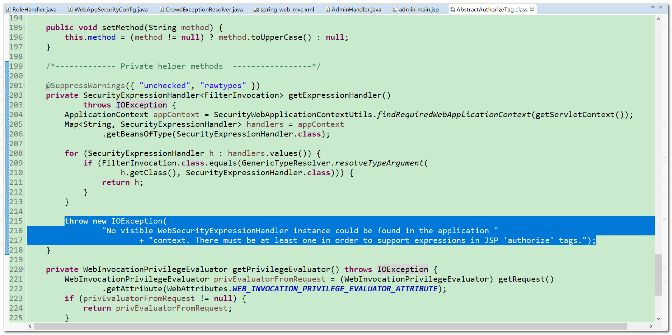Click the AdminHandler.java file icon
This screenshot has height=335, width=672.
(328, 10)
